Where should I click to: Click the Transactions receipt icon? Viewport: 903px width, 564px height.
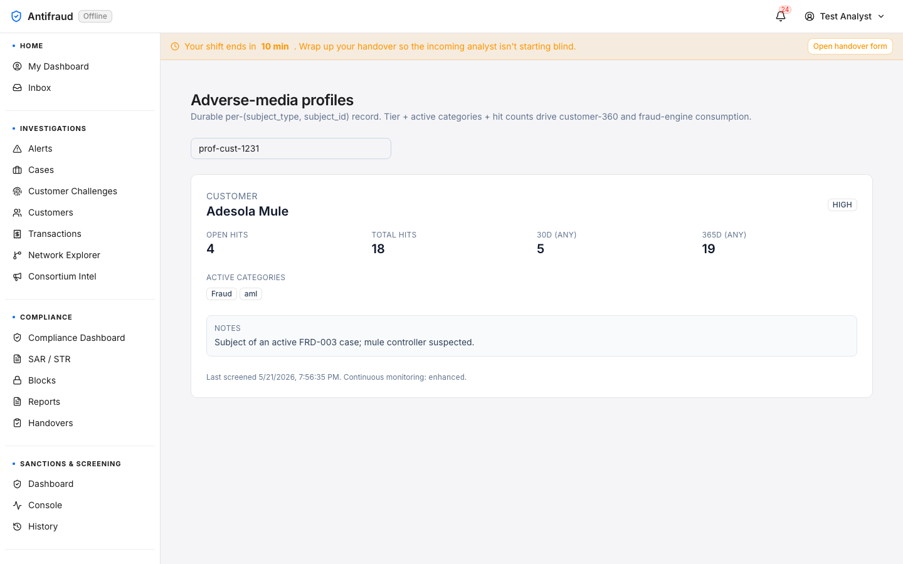18,234
